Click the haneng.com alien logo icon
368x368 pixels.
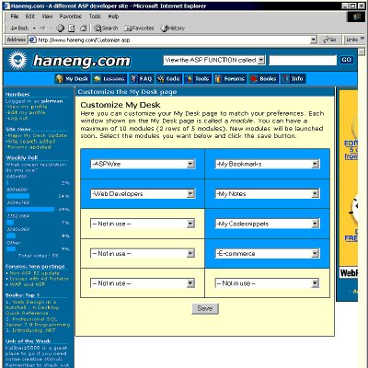17,60
